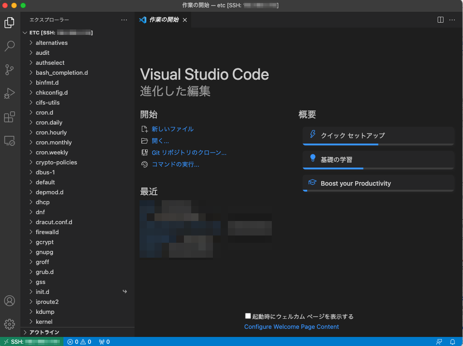The image size is (463, 346).
Task: Expand the alternatives folder chevron
Action: pos(31,43)
